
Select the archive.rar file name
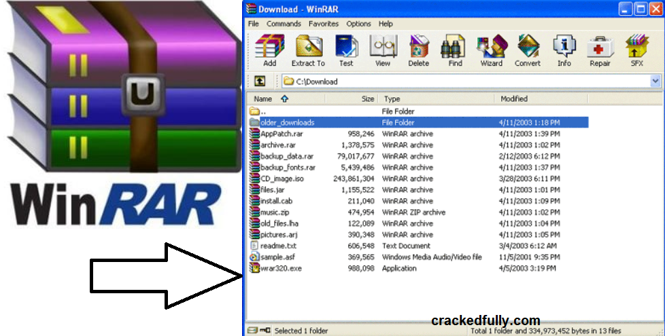coord(278,145)
